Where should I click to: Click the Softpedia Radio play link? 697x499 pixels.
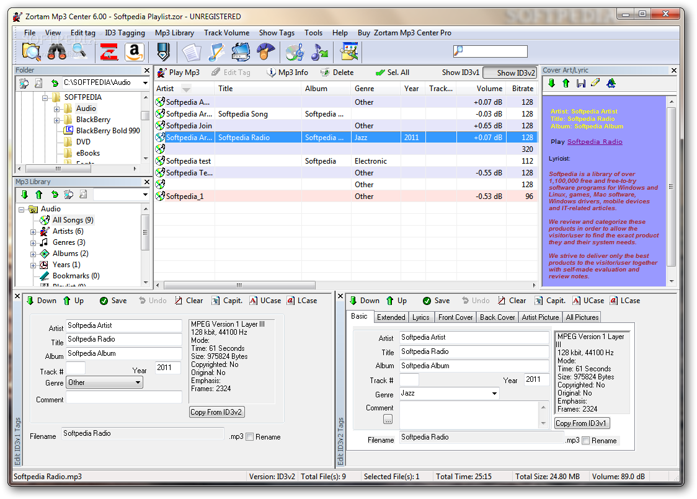(x=594, y=142)
